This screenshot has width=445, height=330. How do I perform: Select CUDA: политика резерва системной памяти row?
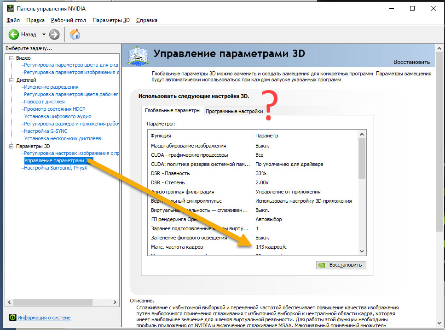253,164
